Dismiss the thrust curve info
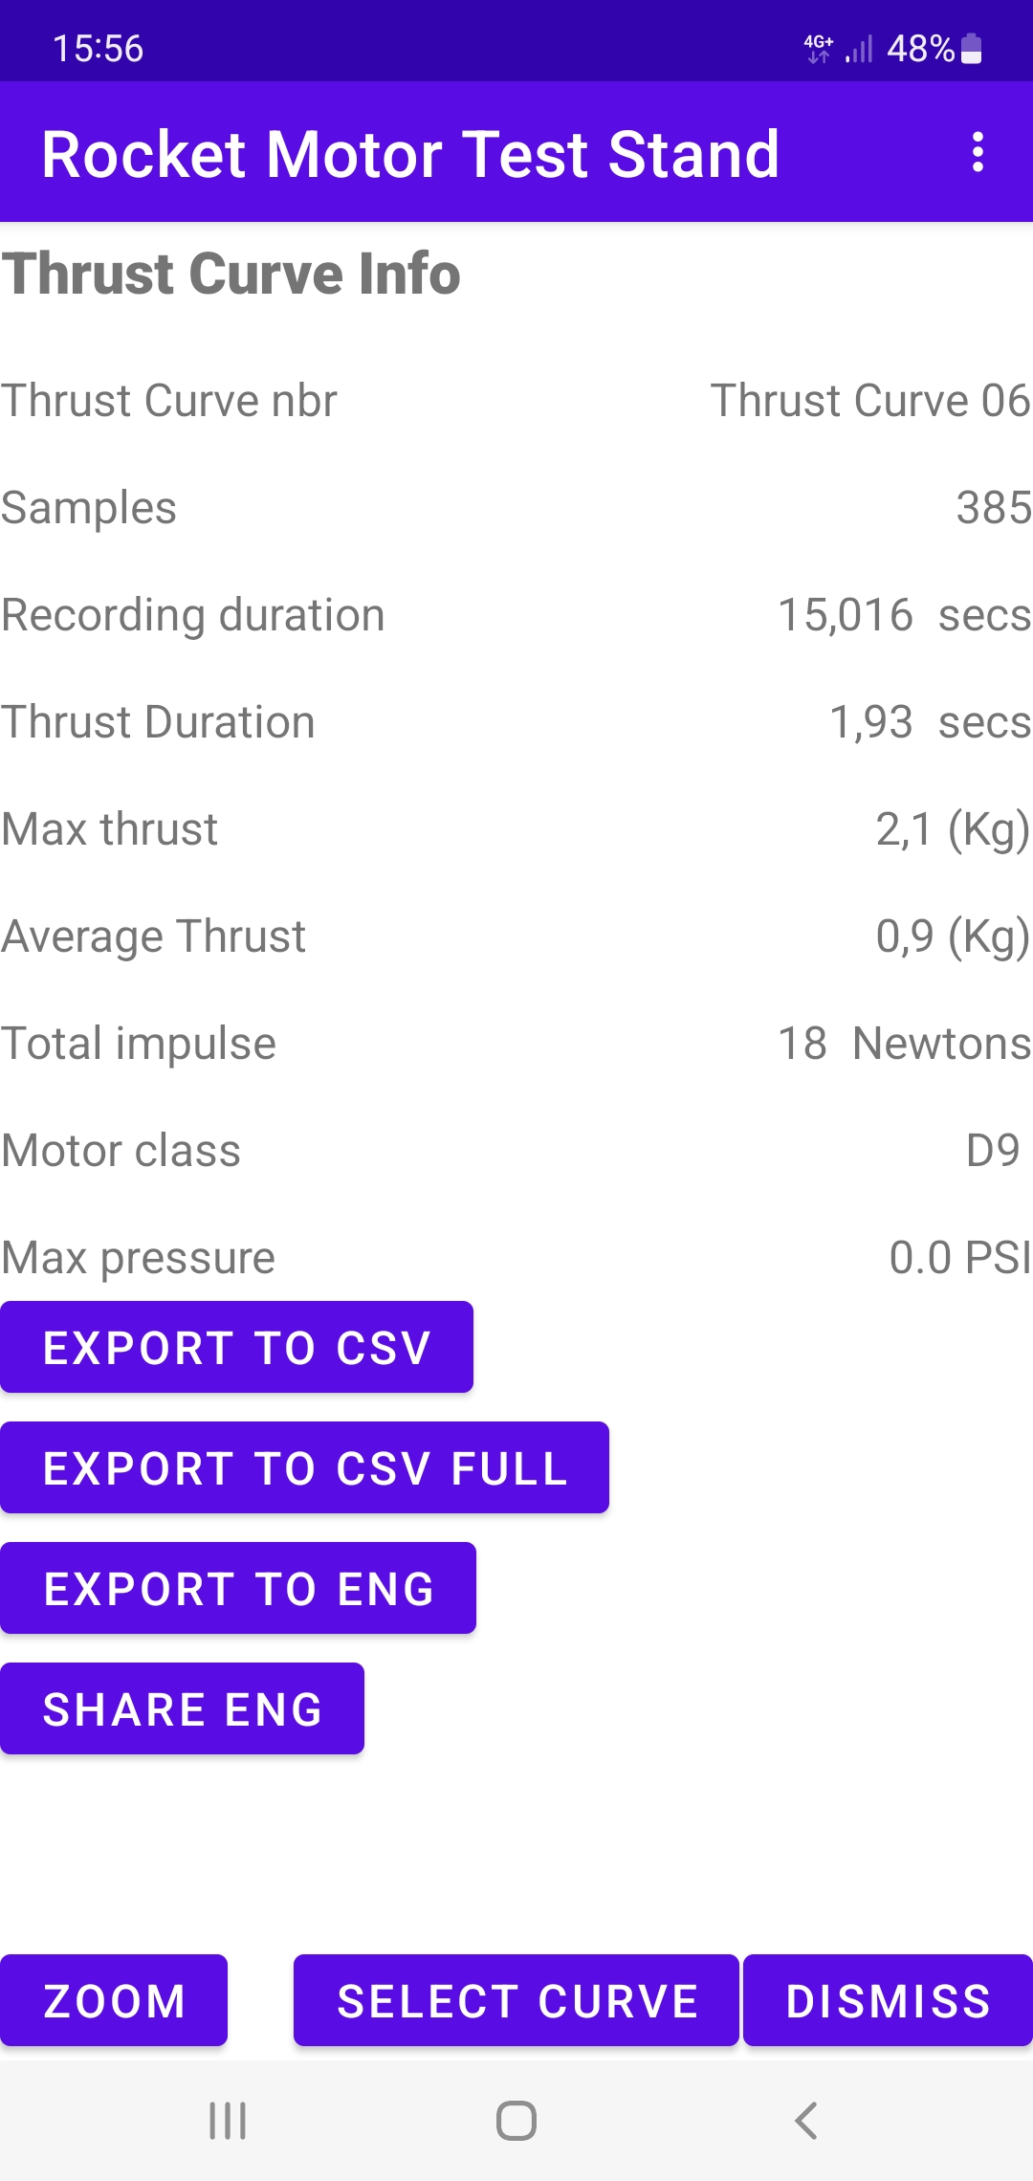 (888, 2000)
